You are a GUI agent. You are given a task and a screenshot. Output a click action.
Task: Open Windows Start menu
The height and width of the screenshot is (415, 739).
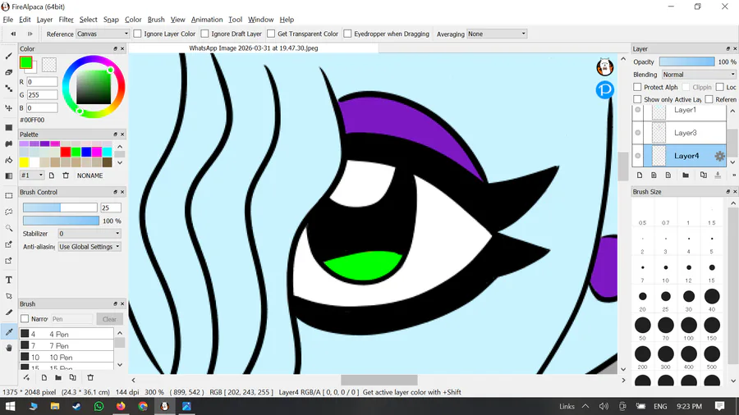pyautogui.click(x=10, y=406)
